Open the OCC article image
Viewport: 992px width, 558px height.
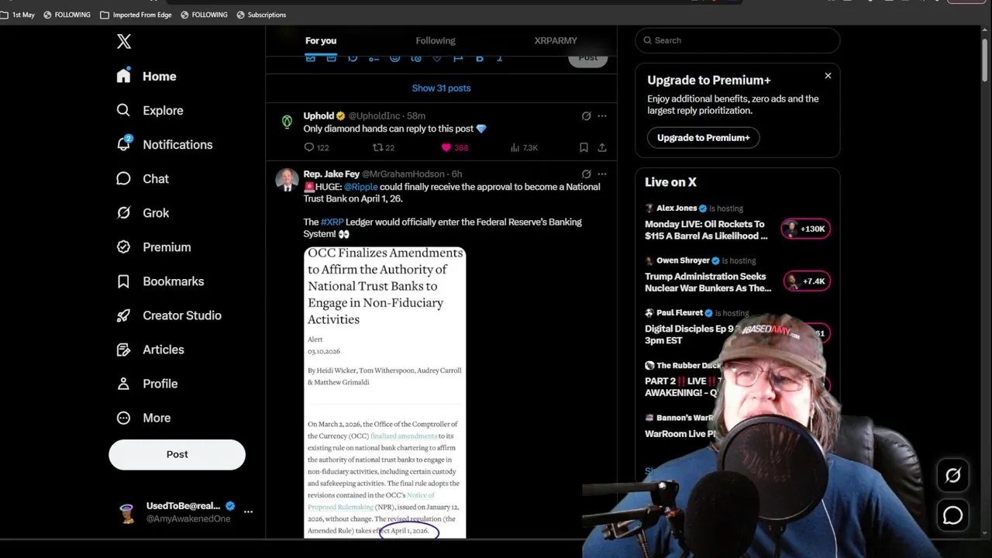tap(384, 392)
